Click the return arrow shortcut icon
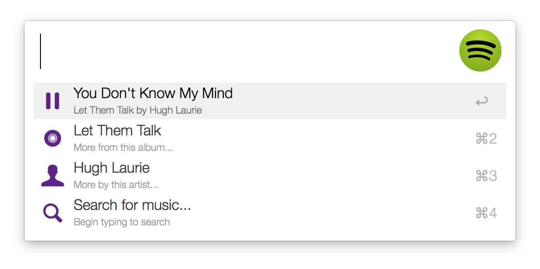This screenshot has width=540, height=269. [482, 102]
